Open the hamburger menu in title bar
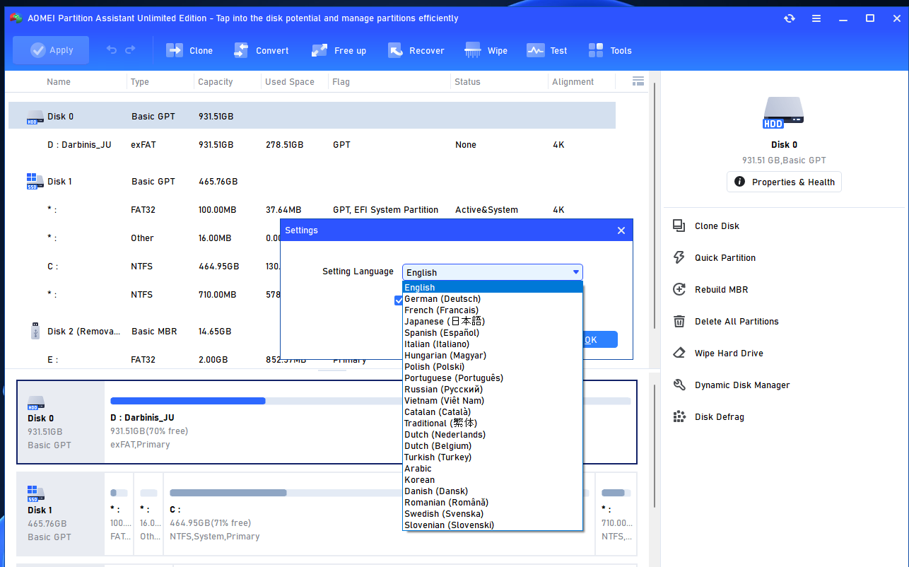 816,18
